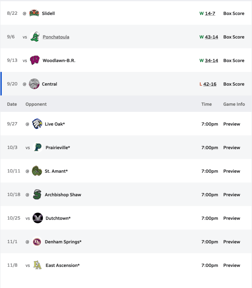This screenshot has width=252, height=288.
Task: Click the Dutchtown team logo
Action: (x=38, y=218)
